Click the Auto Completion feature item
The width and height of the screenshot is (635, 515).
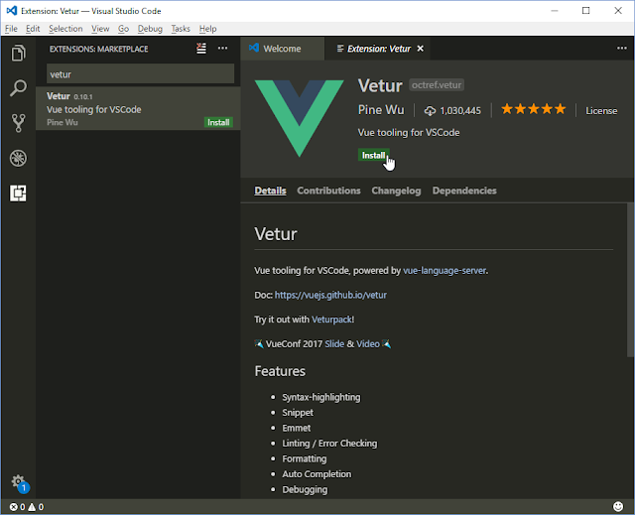317,474
